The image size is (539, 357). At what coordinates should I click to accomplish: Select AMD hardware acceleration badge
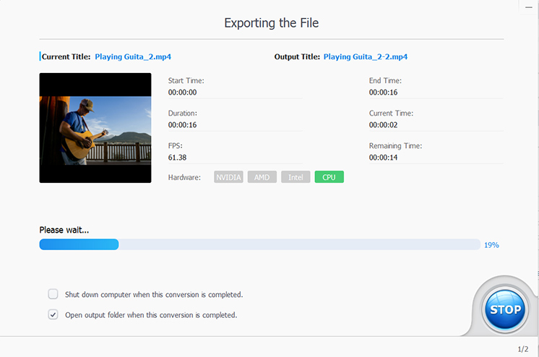click(x=262, y=177)
